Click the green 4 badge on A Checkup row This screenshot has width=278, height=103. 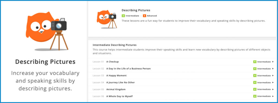pyautogui.click(x=255, y=62)
